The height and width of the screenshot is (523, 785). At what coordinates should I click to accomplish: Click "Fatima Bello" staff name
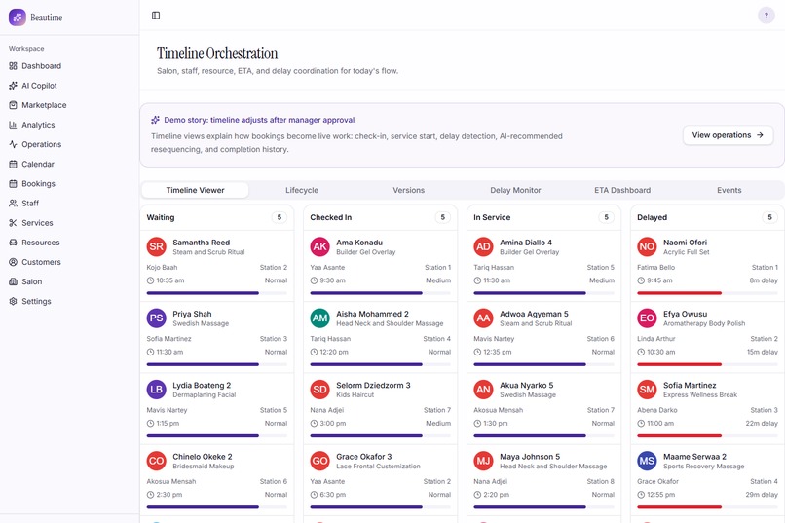click(656, 267)
